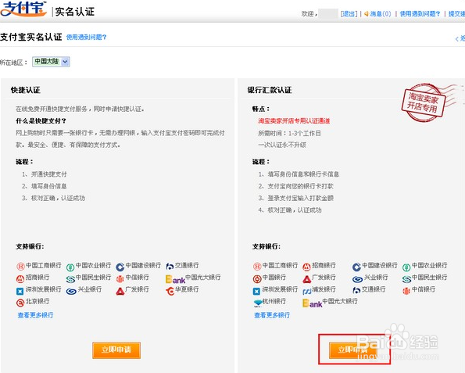Open 查看更多银行 link in 银行汇款认证 panel
465x373 pixels.
click(272, 315)
